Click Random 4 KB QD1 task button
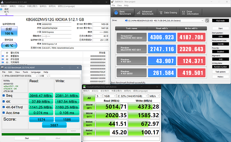 click(131, 61)
